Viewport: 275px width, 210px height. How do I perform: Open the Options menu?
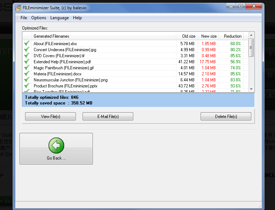tap(39, 18)
